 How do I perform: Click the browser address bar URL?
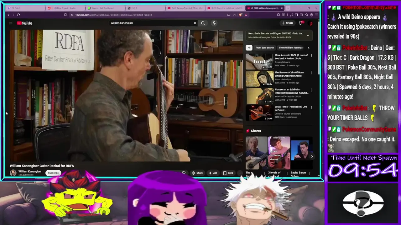point(114,15)
